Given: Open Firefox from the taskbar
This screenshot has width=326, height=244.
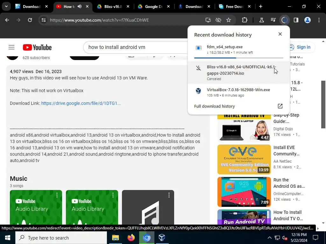Looking at the screenshot, I should (x=131, y=238).
